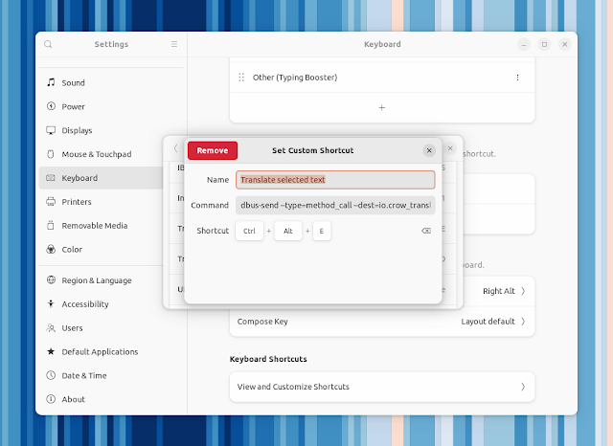Open the Power settings panel
The width and height of the screenshot is (613, 446).
point(74,107)
